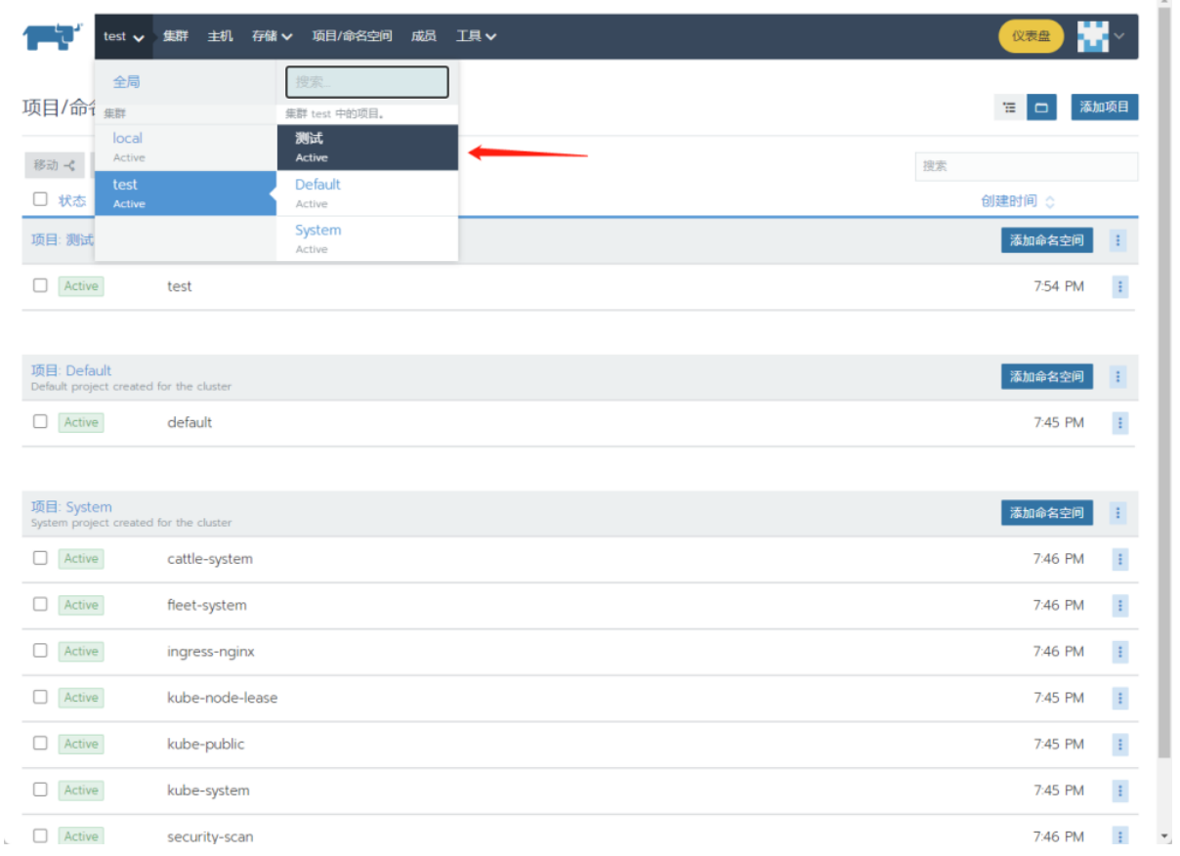Click the 添加项目 button
This screenshot has width=1180, height=856.
1104,107
